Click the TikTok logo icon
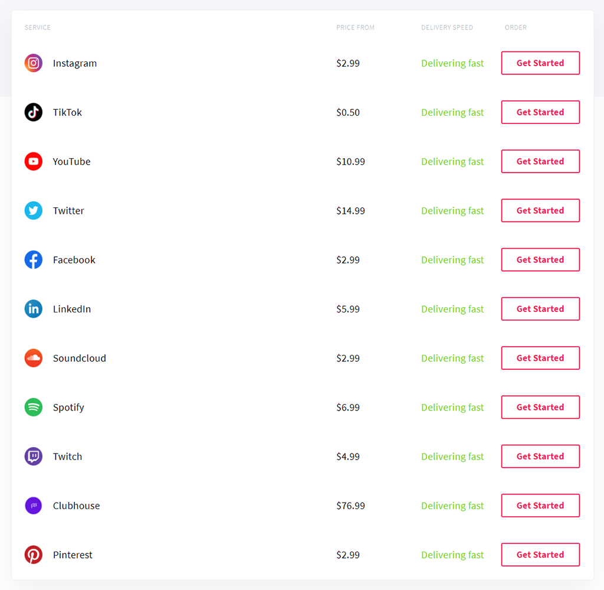 coord(34,112)
